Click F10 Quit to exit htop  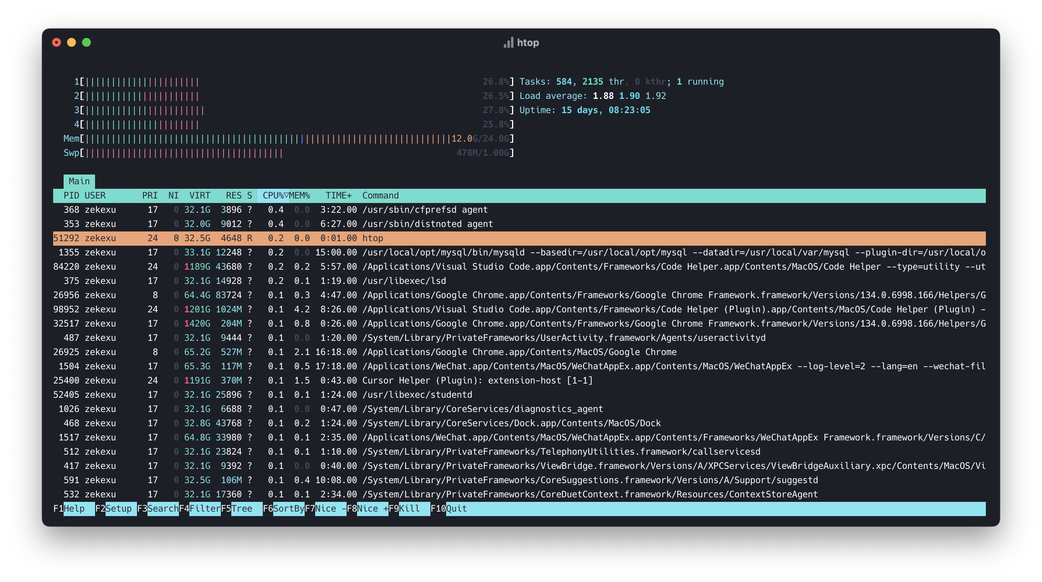[x=449, y=508]
